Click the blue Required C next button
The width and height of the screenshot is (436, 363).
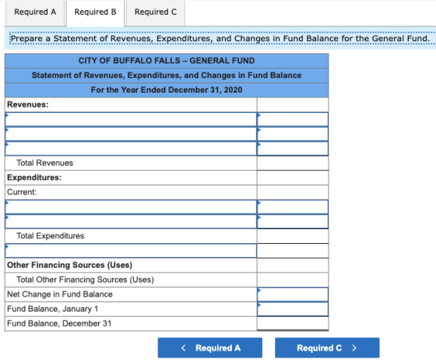coord(327,347)
